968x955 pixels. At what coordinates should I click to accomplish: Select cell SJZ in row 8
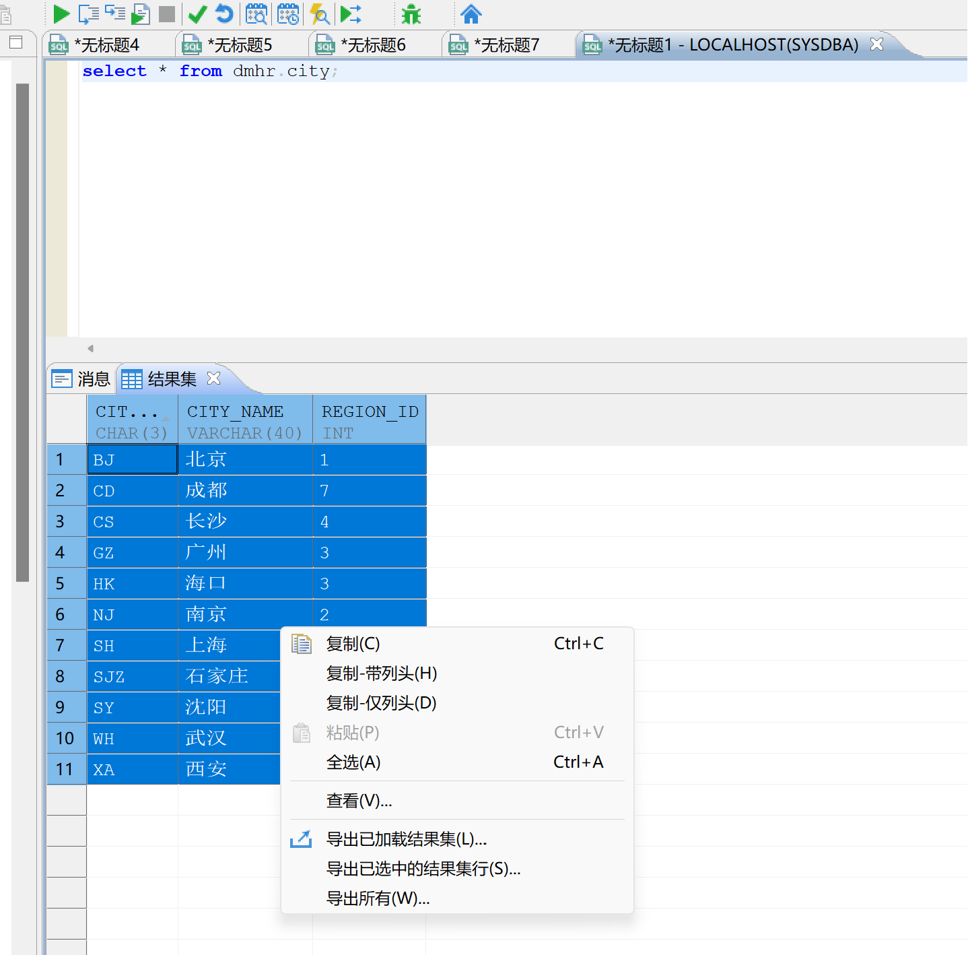coord(132,676)
